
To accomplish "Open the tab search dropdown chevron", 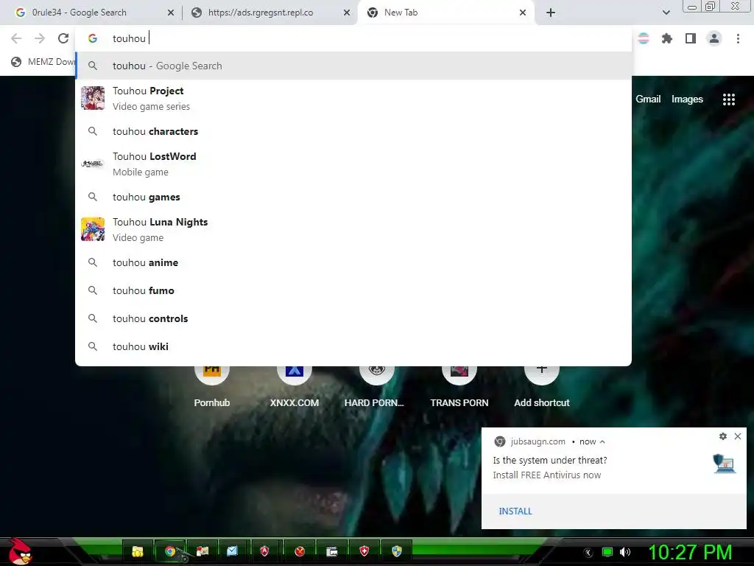I will [x=666, y=13].
